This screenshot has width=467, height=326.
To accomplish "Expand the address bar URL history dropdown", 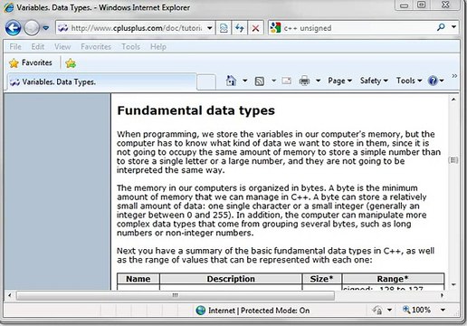I will tap(210, 28).
